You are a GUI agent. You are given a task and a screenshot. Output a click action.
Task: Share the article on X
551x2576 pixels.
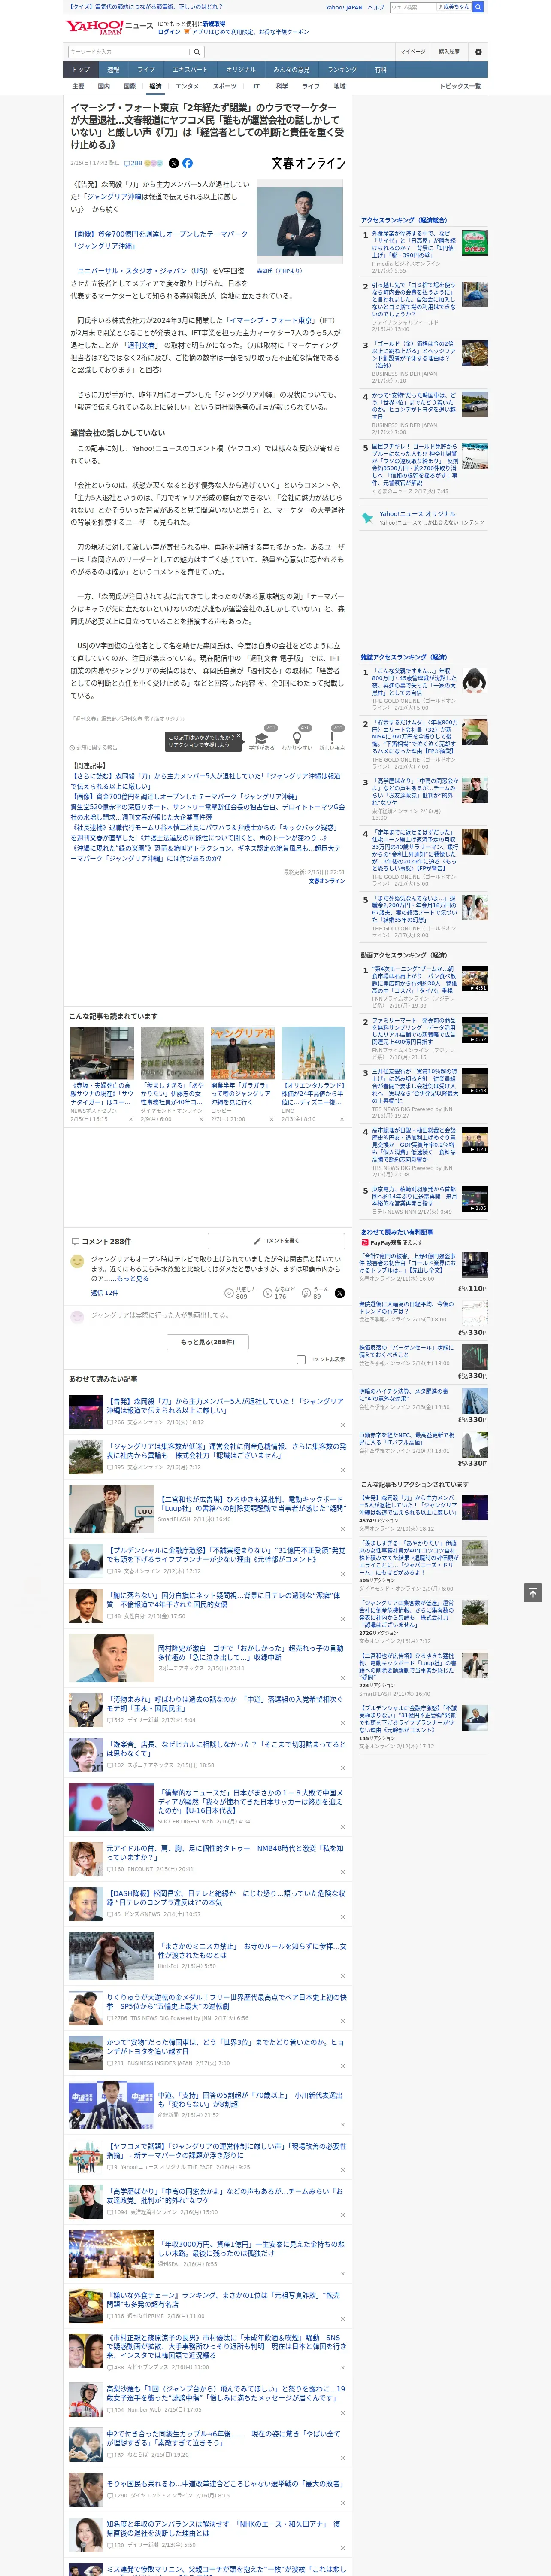[174, 163]
